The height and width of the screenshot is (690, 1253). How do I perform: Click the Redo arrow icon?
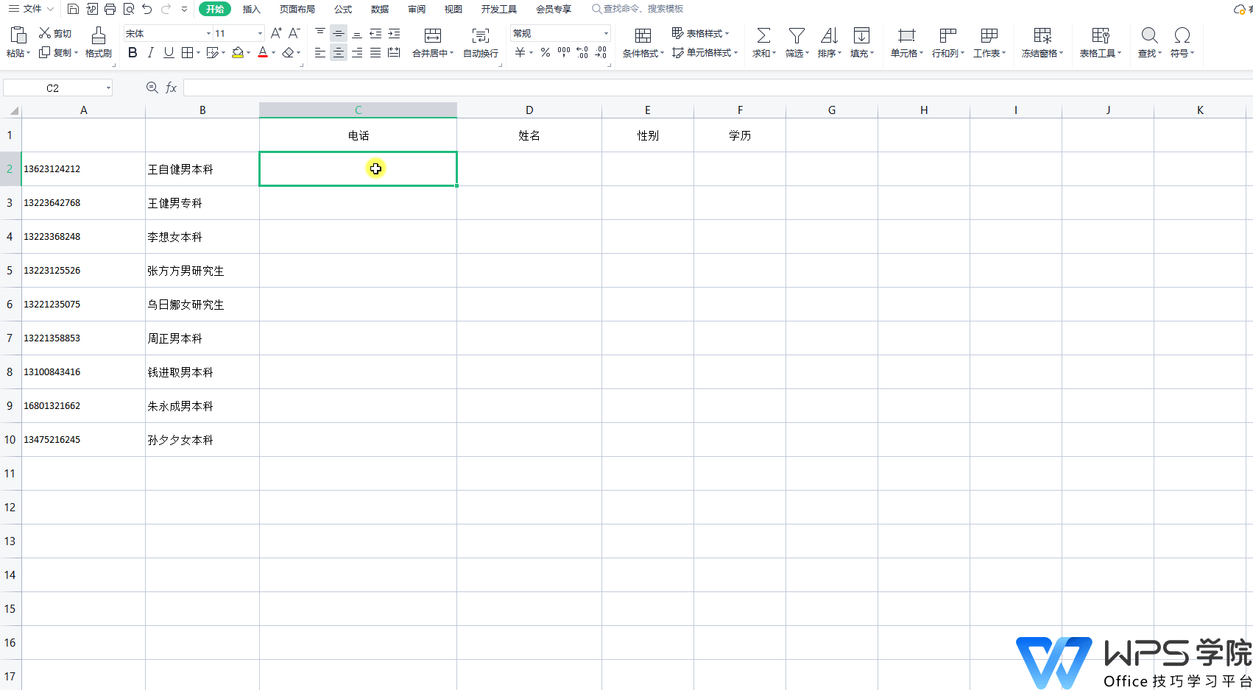(166, 9)
